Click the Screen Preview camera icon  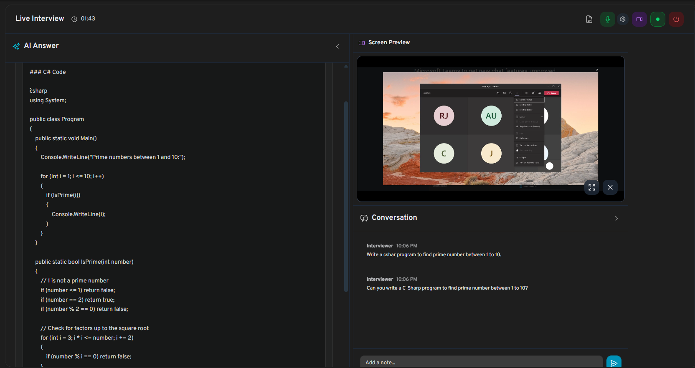point(362,43)
